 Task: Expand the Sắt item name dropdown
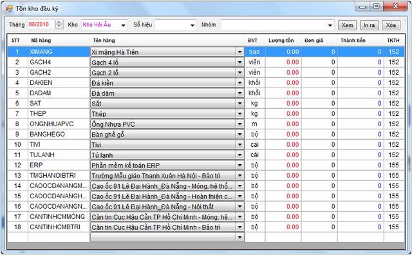239,103
